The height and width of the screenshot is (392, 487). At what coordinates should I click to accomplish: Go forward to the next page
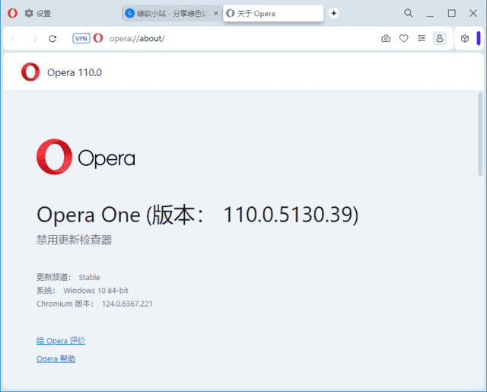(x=34, y=39)
